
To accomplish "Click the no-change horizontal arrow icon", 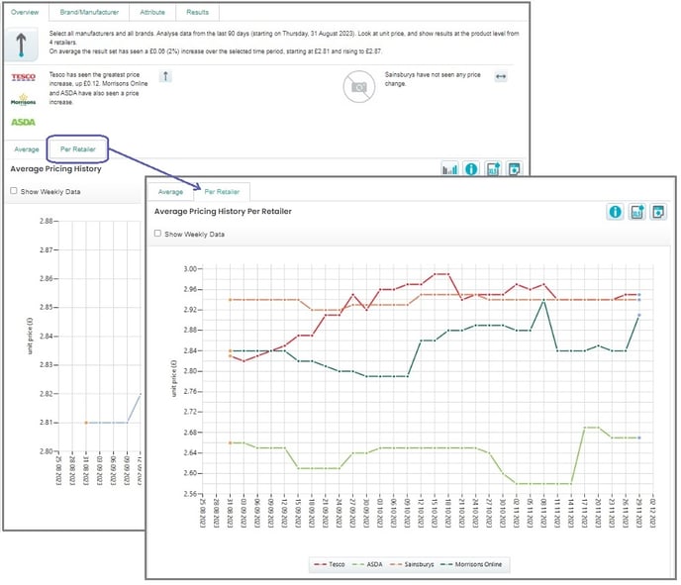I will (501, 76).
